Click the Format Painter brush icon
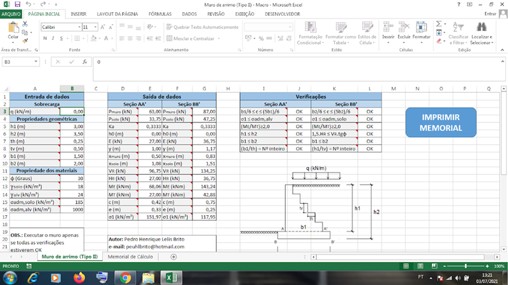This screenshot has width=508, height=285. [25, 41]
